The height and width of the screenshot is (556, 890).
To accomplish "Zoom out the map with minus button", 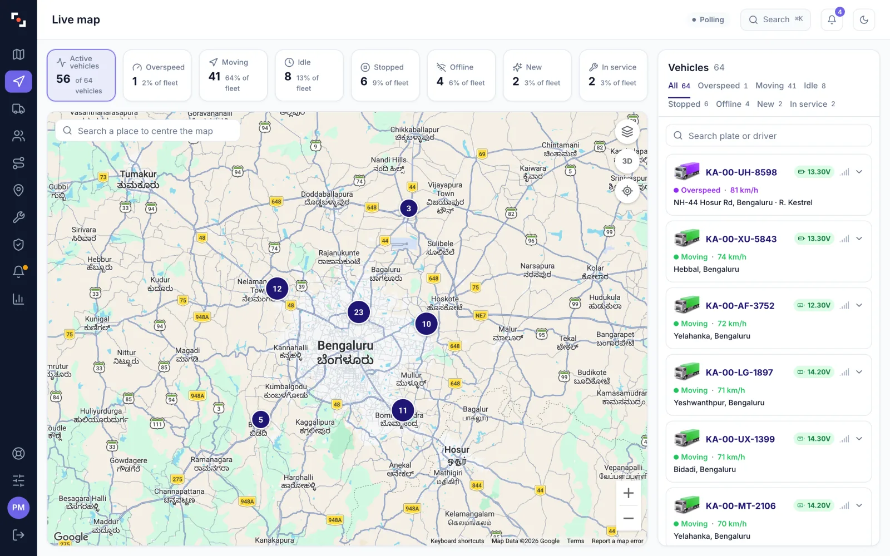I will coord(628,518).
